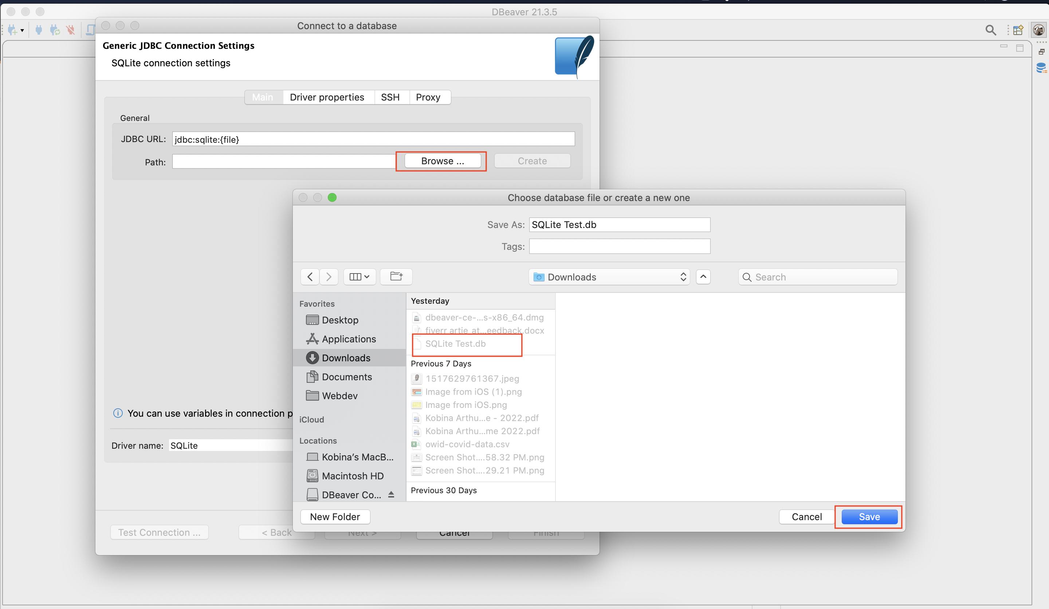This screenshot has width=1049, height=609.
Task: Select Documents in Favorites sidebar
Action: click(346, 377)
